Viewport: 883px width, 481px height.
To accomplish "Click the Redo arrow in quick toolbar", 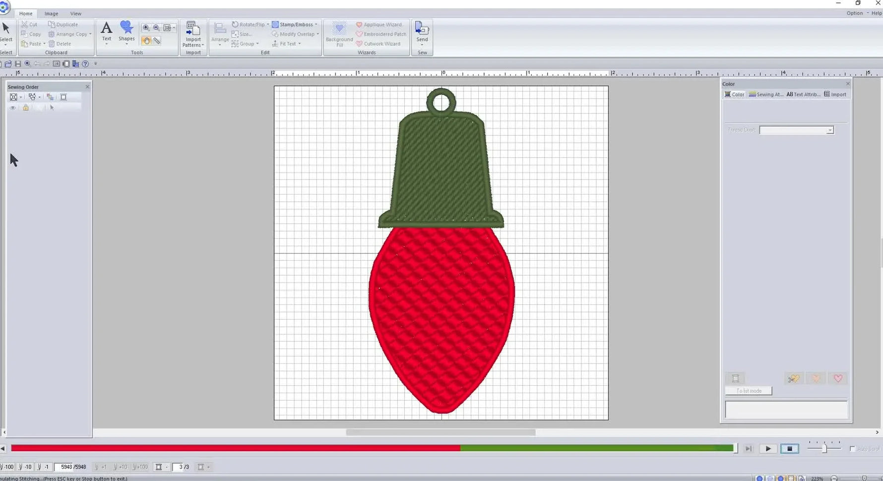I will (47, 63).
